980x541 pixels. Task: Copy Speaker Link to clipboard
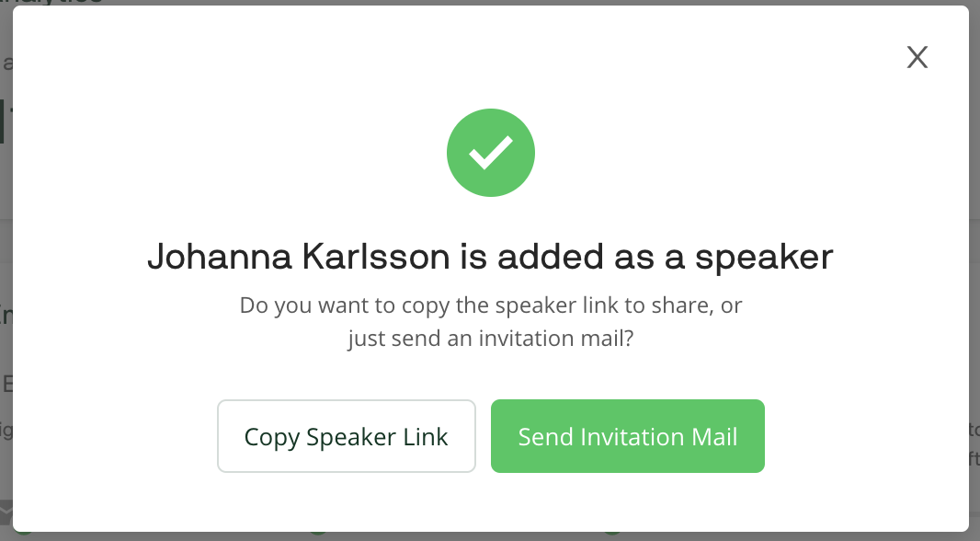tap(347, 436)
